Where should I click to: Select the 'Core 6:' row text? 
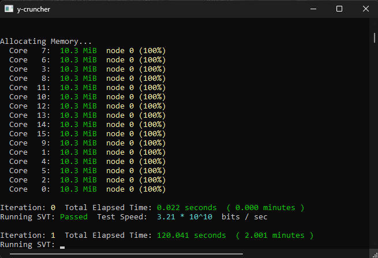click(88, 60)
